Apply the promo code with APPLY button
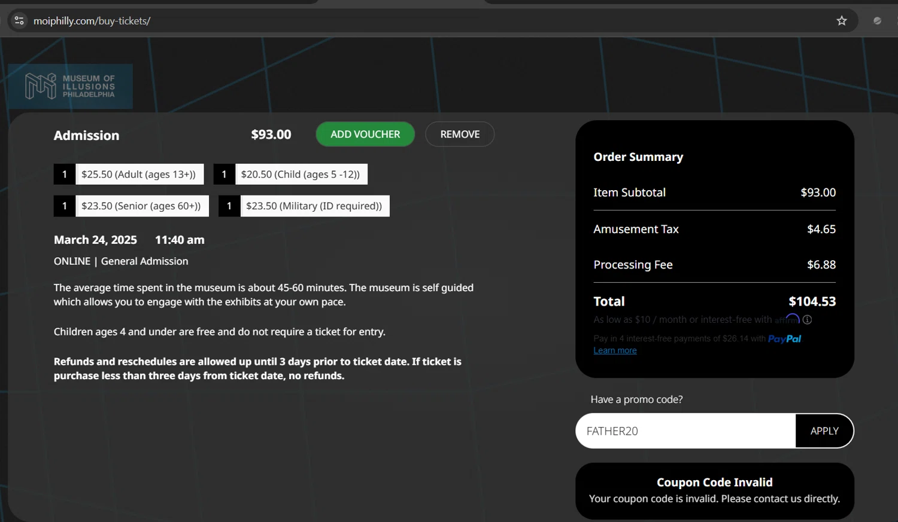The height and width of the screenshot is (522, 898). (x=824, y=431)
